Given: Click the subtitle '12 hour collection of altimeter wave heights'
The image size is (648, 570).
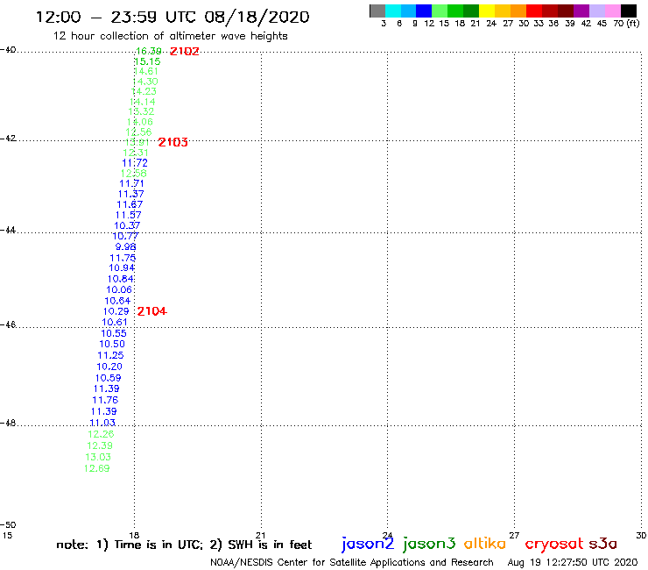Looking at the screenshot, I should pyautogui.click(x=170, y=36).
